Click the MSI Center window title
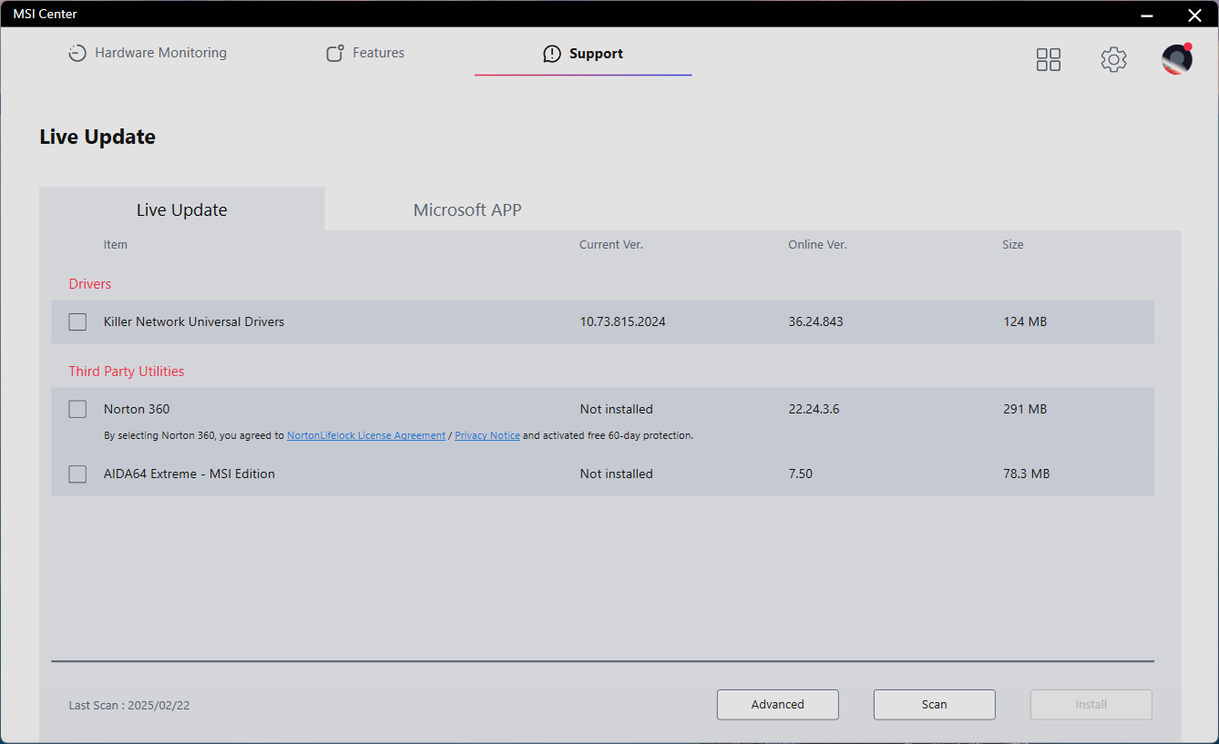This screenshot has height=744, width=1219. click(45, 14)
